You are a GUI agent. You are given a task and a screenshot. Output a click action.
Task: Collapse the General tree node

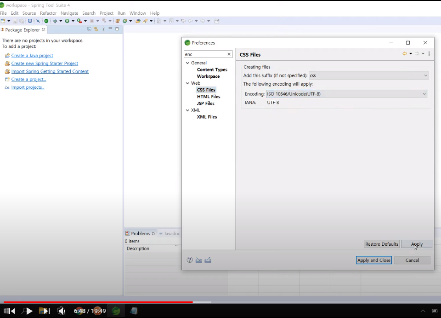187,63
